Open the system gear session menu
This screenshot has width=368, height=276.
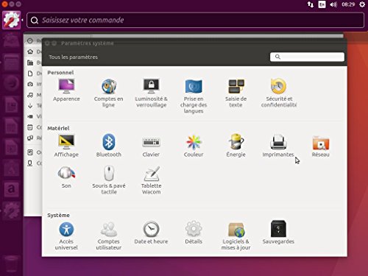click(362, 4)
